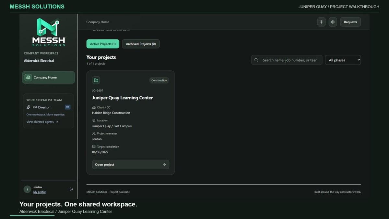Click the Construction phase badge
Viewport: 389px width, 219px height.
pyautogui.click(x=159, y=80)
